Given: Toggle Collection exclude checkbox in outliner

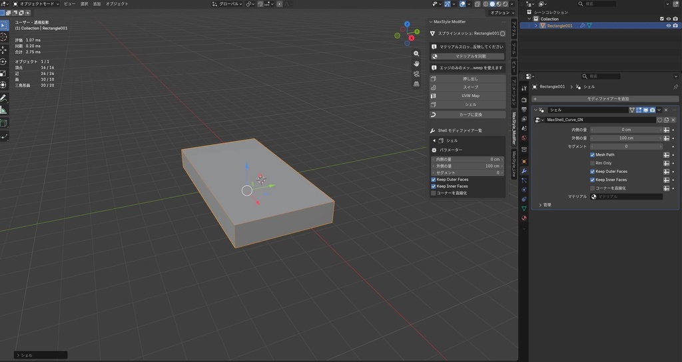Looking at the screenshot, I should (x=662, y=19).
